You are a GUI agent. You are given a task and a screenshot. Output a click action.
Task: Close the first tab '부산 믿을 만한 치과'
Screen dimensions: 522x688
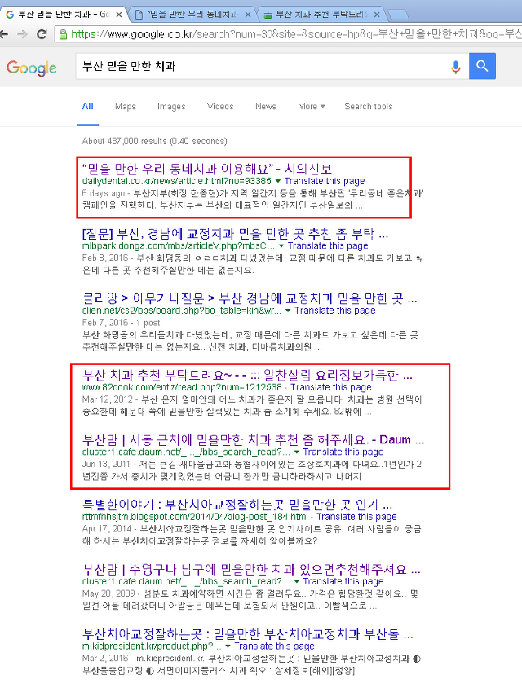pyautogui.click(x=118, y=15)
